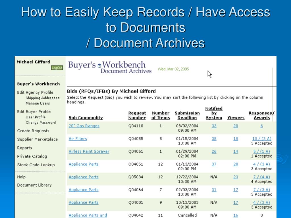Open Appliance Parts bid Q04051
This screenshot has height=218, width=291.
coord(84,164)
